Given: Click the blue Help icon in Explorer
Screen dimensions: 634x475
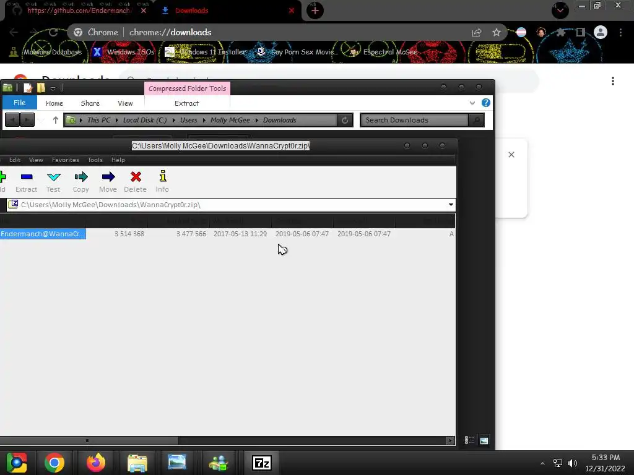Looking at the screenshot, I should pos(486,103).
